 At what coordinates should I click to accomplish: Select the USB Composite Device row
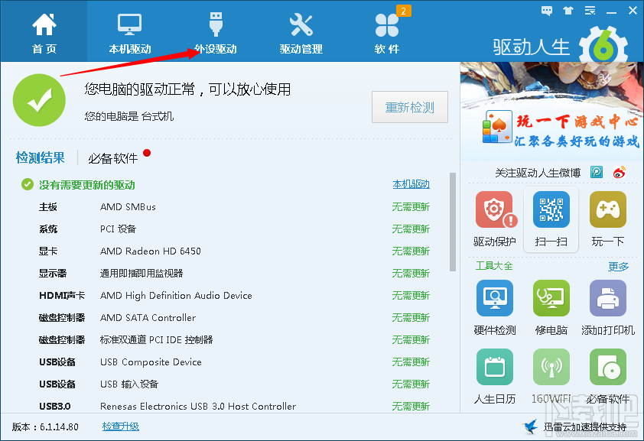[x=234, y=362]
